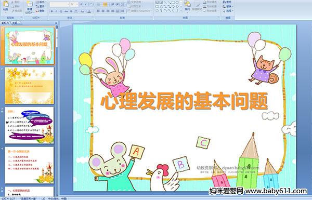Open the Select dropdown in editing group
Screen dimensions: 312x200
click(228, 11)
